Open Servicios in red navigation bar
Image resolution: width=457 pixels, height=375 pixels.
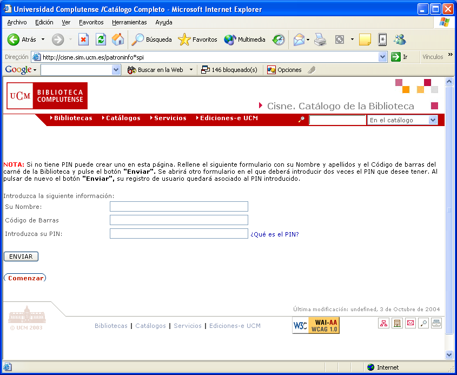point(168,118)
